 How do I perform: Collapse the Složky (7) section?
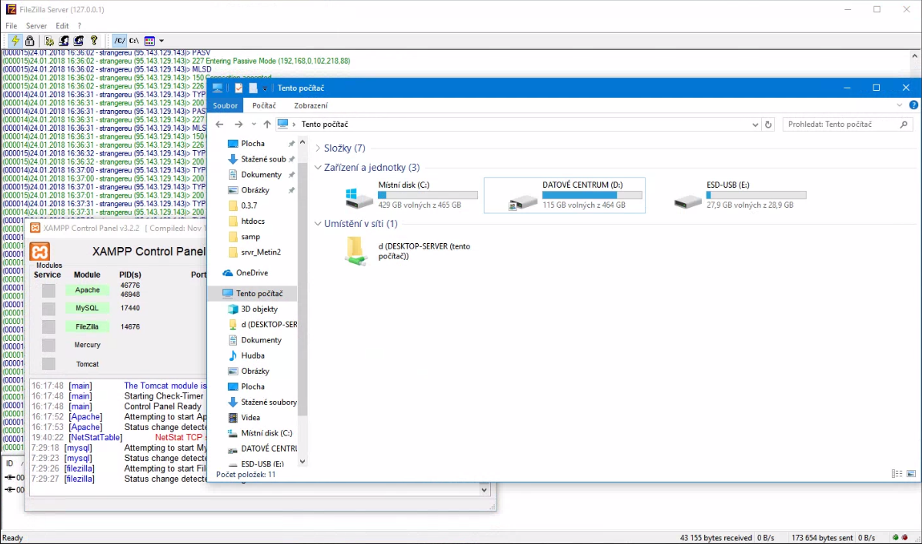click(318, 149)
